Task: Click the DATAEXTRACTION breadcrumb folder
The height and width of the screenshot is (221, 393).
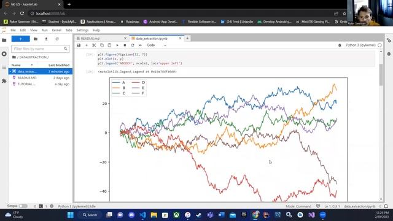Action: pyautogui.click(x=33, y=57)
